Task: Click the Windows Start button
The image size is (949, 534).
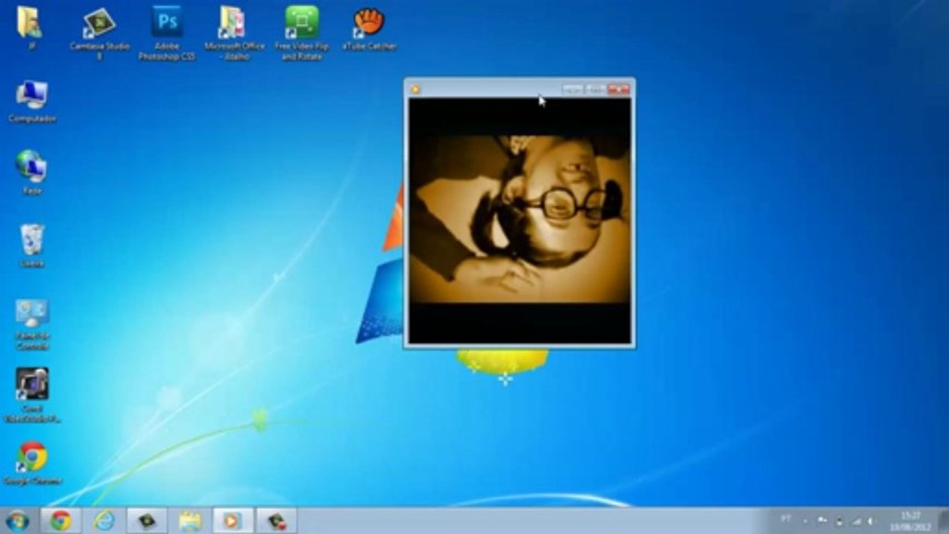Action: (x=16, y=521)
